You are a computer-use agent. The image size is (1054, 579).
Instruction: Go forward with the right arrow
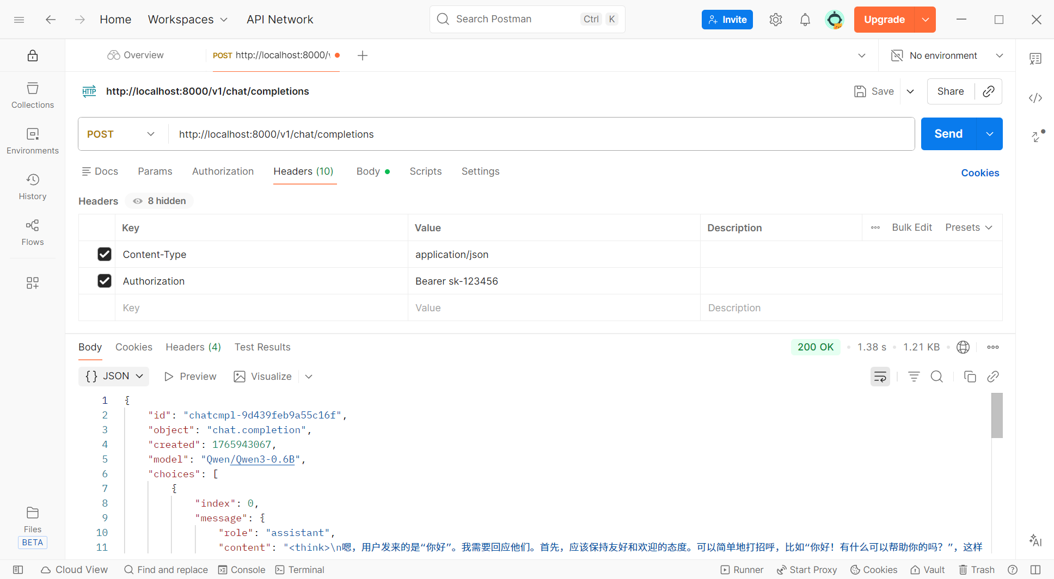tap(80, 20)
